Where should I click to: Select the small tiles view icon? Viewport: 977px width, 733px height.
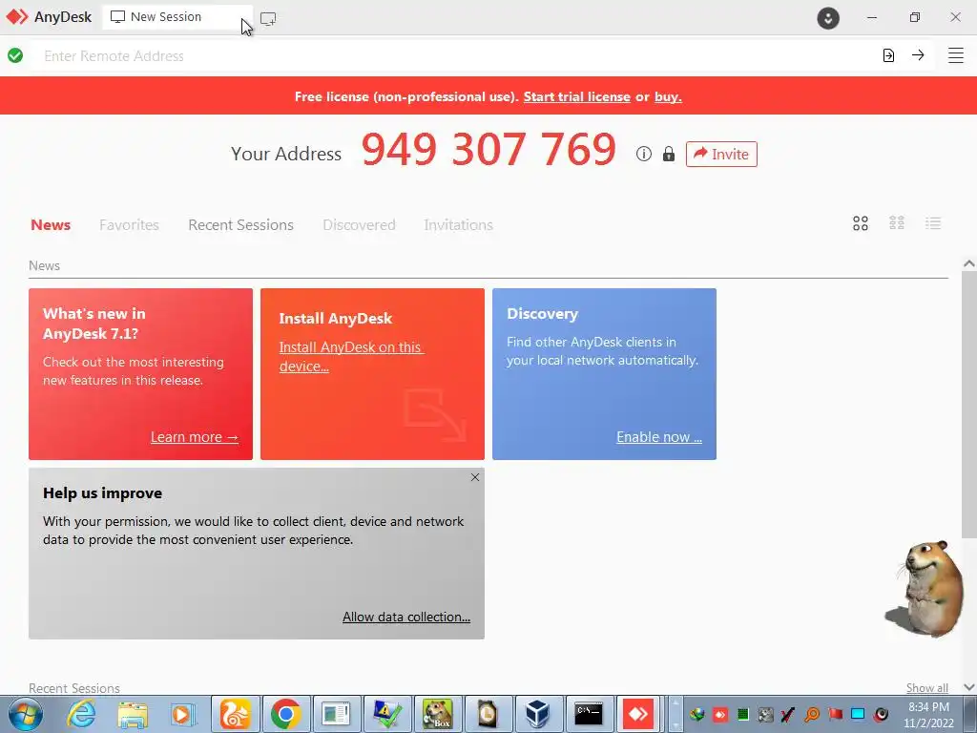tap(897, 223)
